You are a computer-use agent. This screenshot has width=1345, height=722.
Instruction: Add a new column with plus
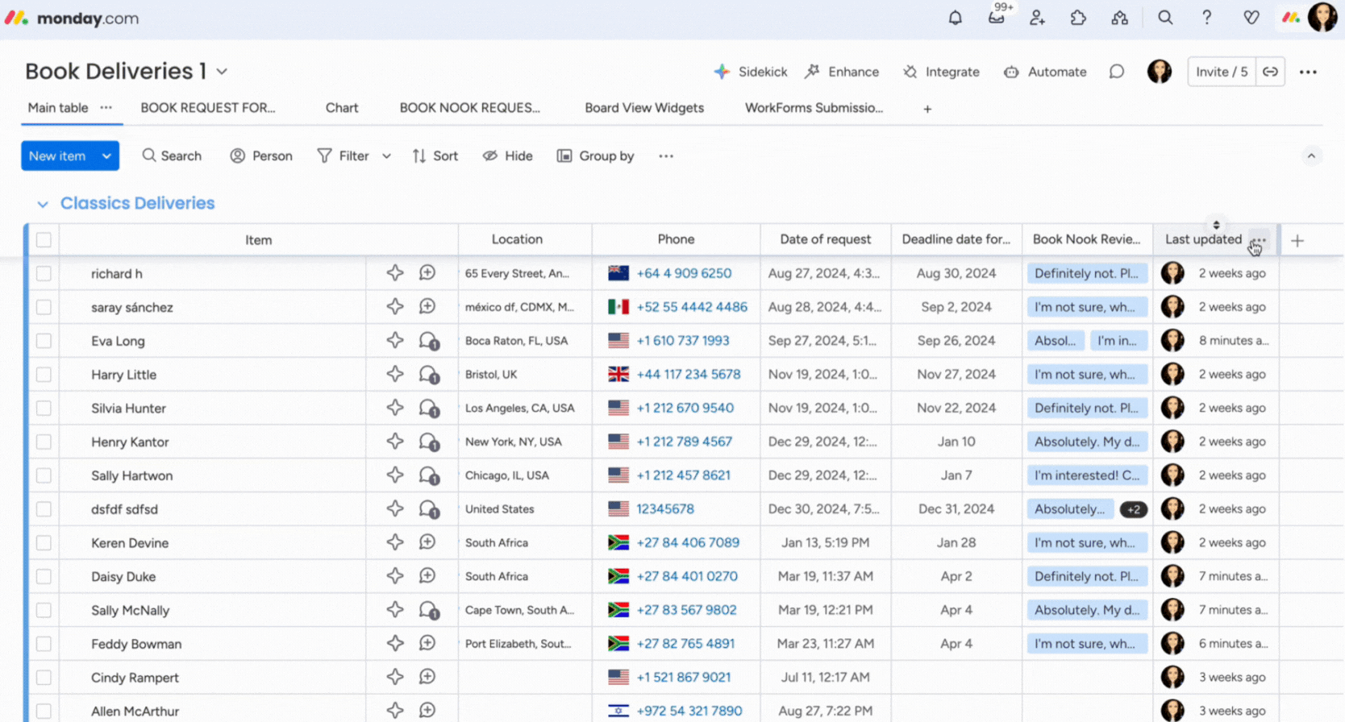[x=1297, y=240]
